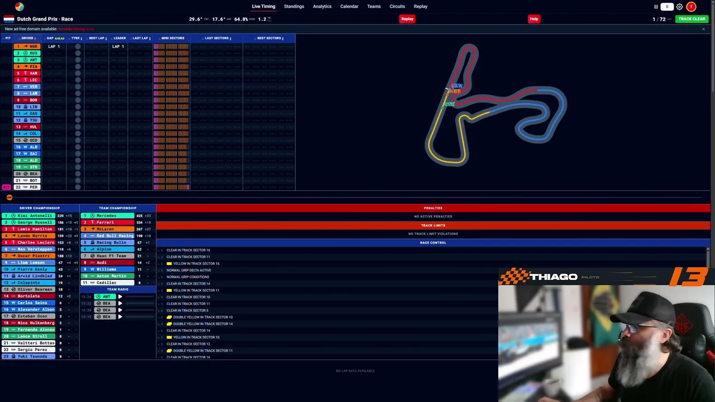Click LEC driver tag in timing table
The image size is (715, 402).
26,80
